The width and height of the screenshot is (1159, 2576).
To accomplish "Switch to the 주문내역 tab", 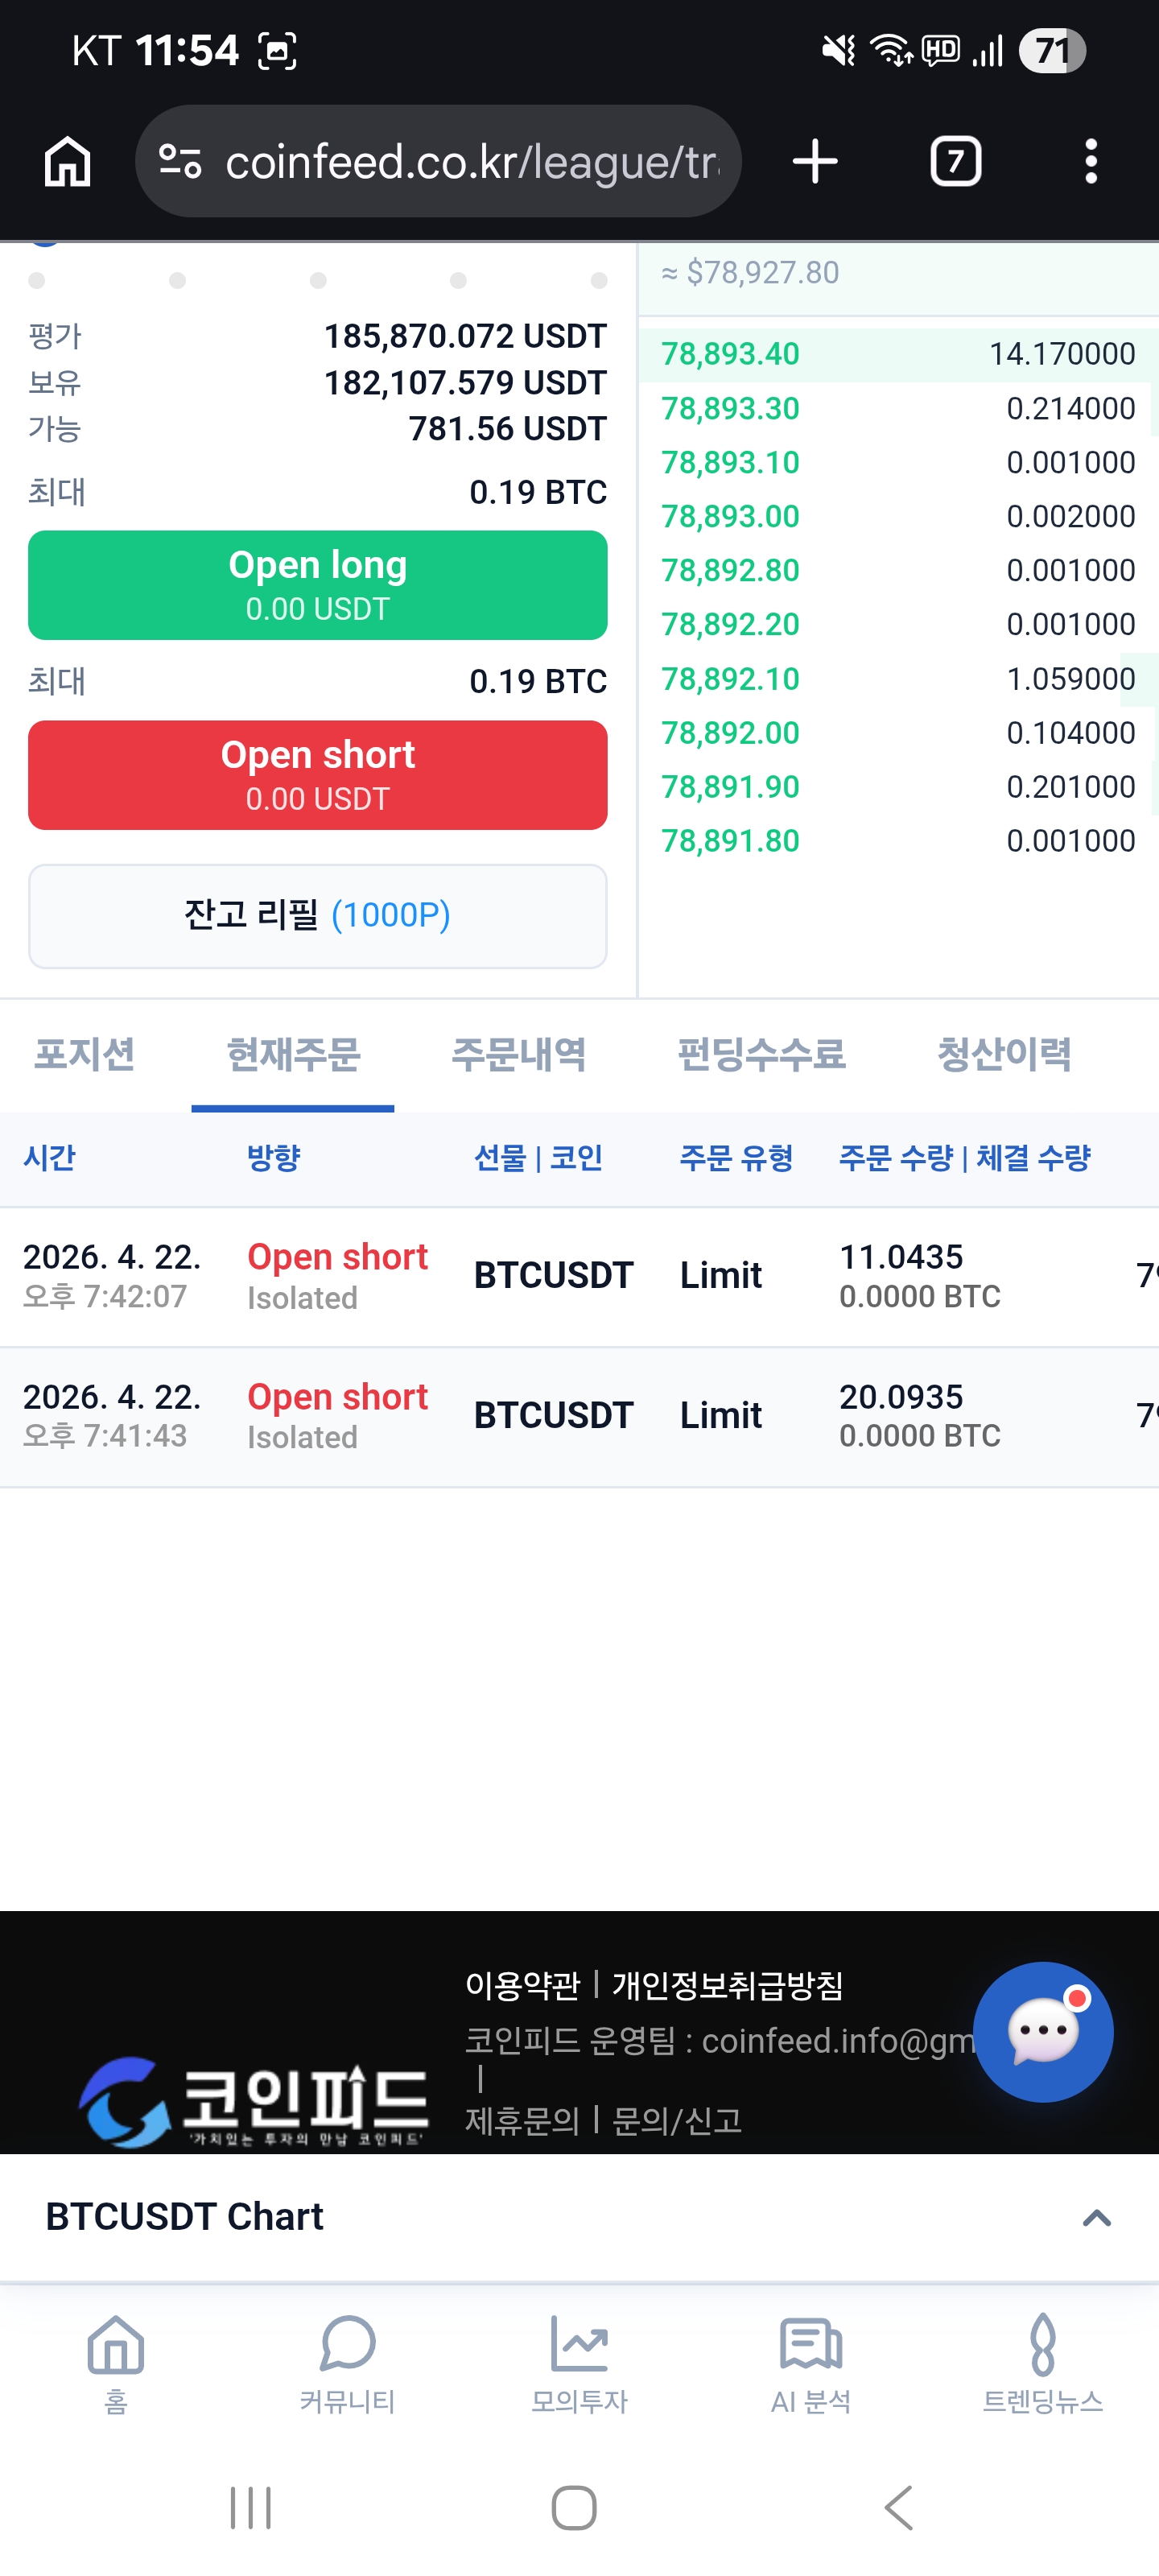I will (x=518, y=1054).
